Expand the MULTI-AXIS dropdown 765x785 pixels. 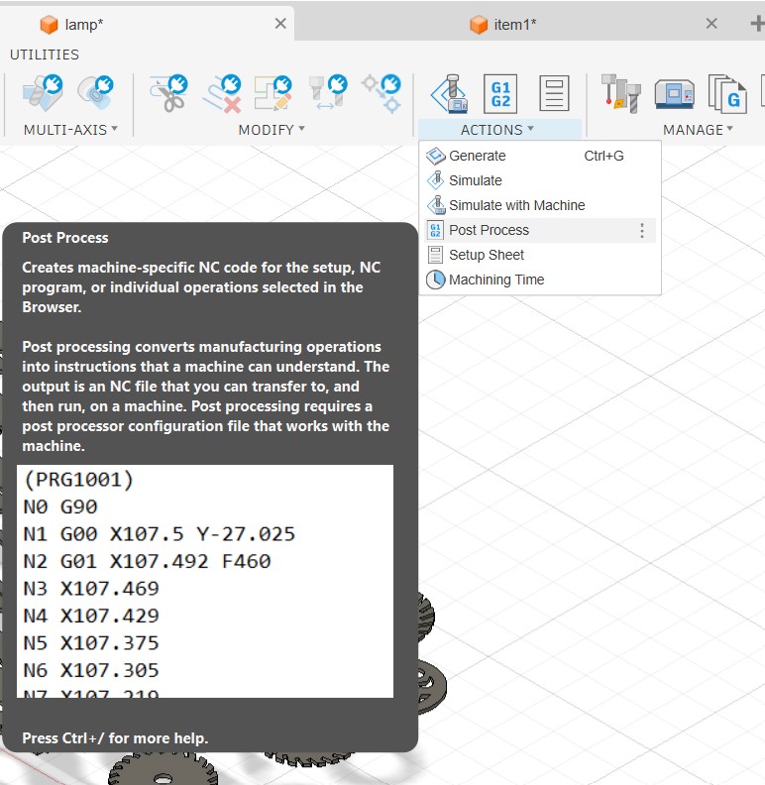pos(70,130)
